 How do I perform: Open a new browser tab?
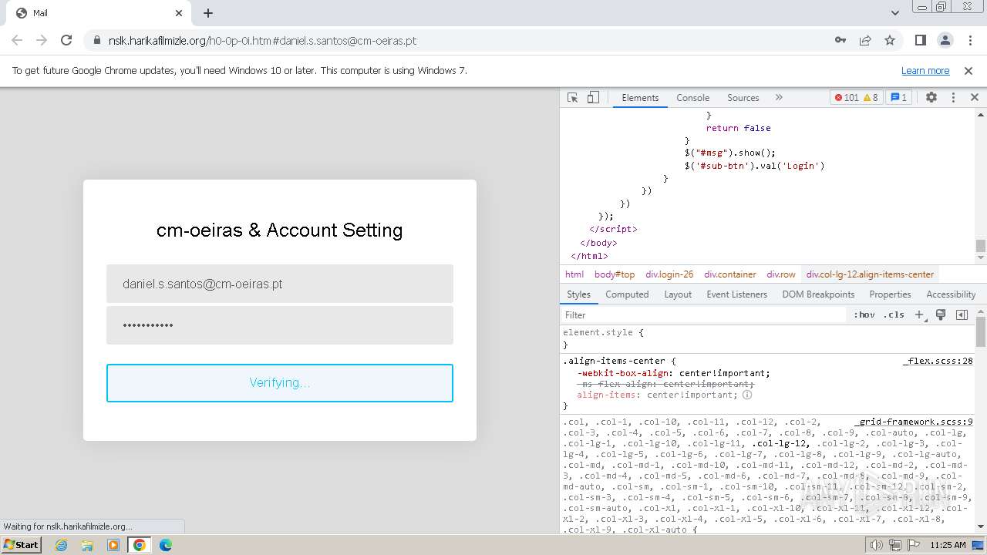[x=208, y=13]
